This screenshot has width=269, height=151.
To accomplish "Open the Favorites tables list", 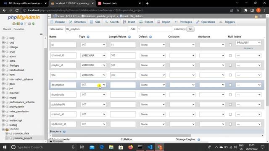I will (19, 29).
